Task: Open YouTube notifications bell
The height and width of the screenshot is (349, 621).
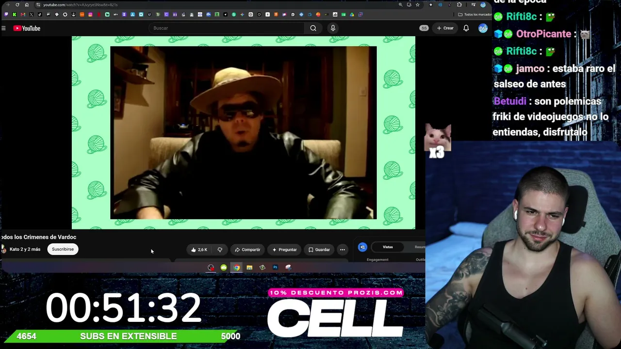Action: click(466, 28)
